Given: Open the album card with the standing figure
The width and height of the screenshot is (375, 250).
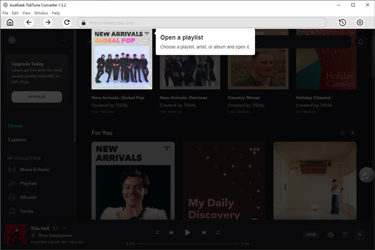Looking at the screenshot, I should point(315,181).
